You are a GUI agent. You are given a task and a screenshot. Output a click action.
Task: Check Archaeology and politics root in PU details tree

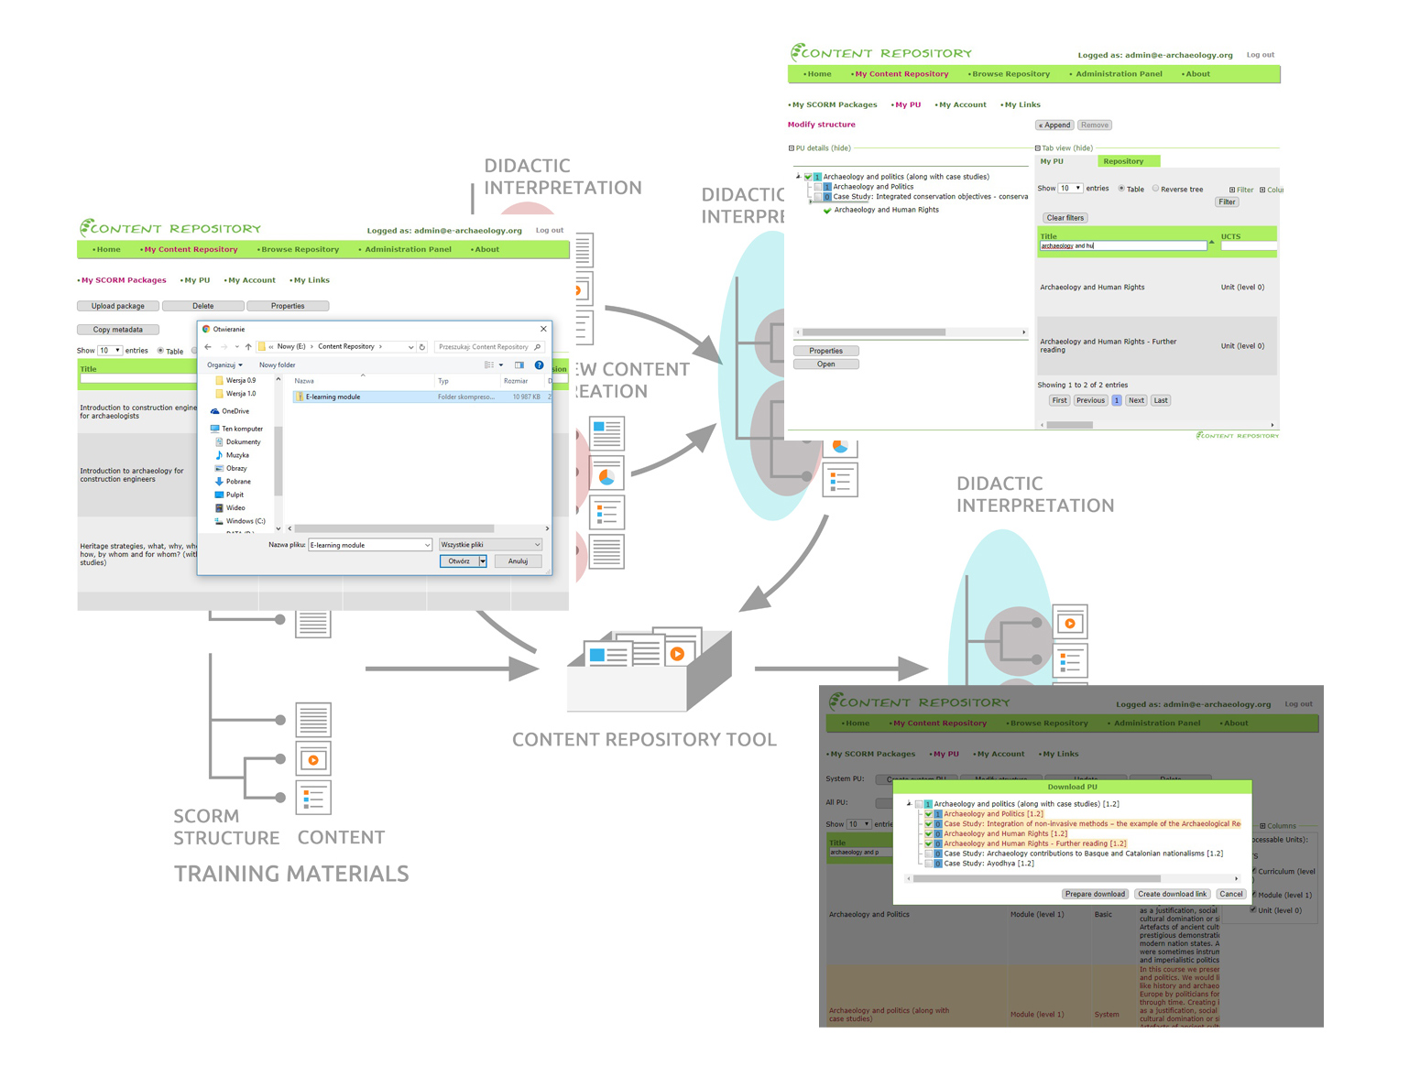[808, 177]
